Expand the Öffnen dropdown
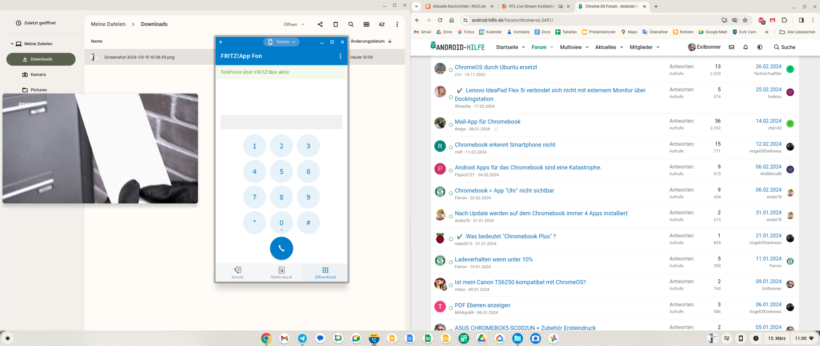The width and height of the screenshot is (820, 346). 294,24
